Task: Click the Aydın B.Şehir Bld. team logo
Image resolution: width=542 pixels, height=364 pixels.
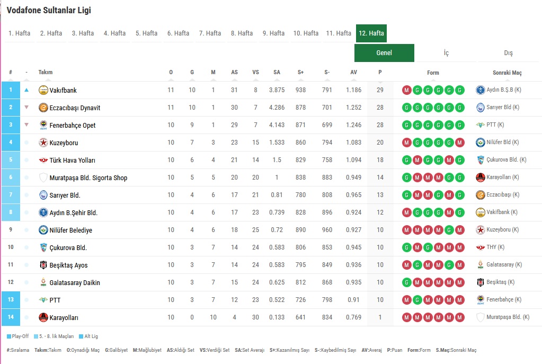Action: pos(43,212)
